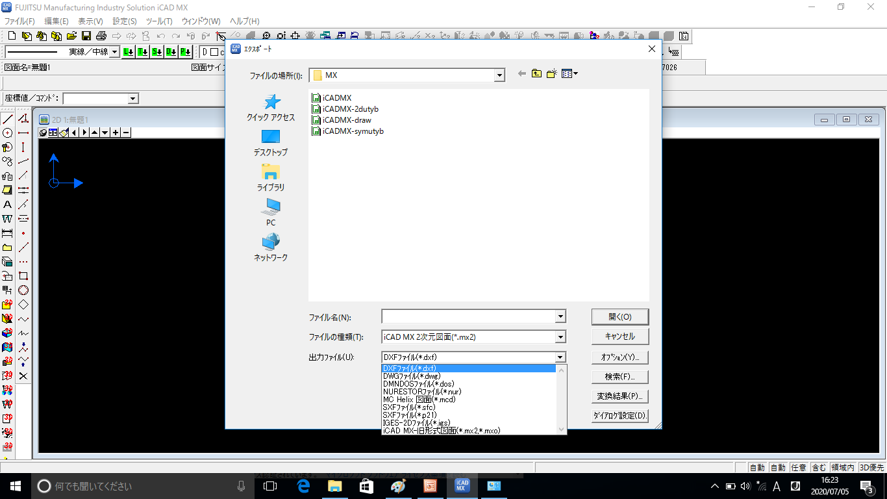
Task: Click the green L layer button
Action: (x=128, y=52)
